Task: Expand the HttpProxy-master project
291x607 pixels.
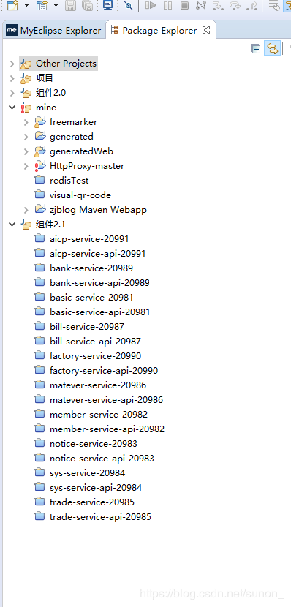Action: [26, 166]
